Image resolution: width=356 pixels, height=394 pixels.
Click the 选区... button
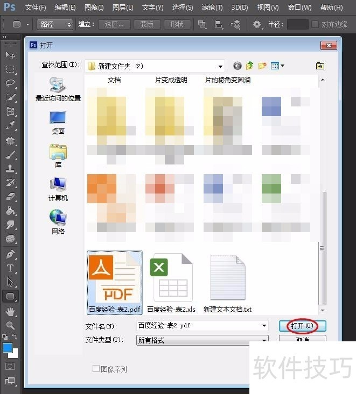114,24
